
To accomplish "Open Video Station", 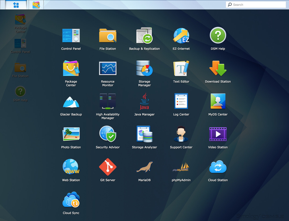I will coord(218,134).
